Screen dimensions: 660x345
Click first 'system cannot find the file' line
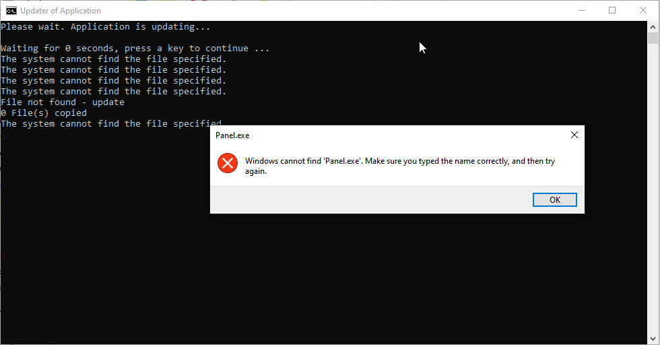coord(113,59)
